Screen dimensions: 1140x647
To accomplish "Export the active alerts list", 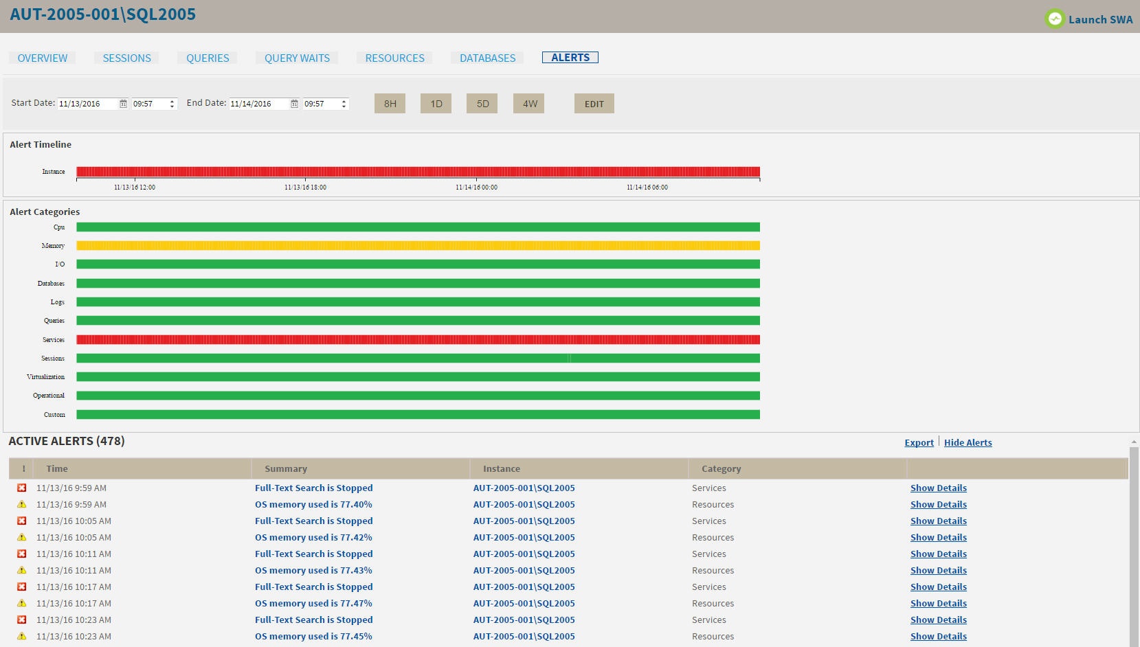I will point(919,443).
